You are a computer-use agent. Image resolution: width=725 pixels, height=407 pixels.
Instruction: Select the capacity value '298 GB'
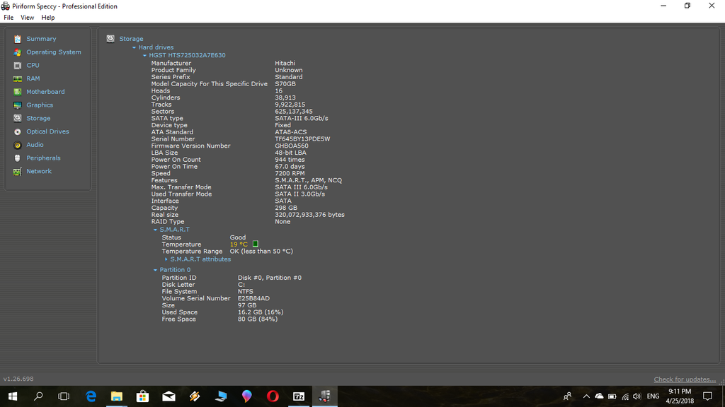pos(286,208)
